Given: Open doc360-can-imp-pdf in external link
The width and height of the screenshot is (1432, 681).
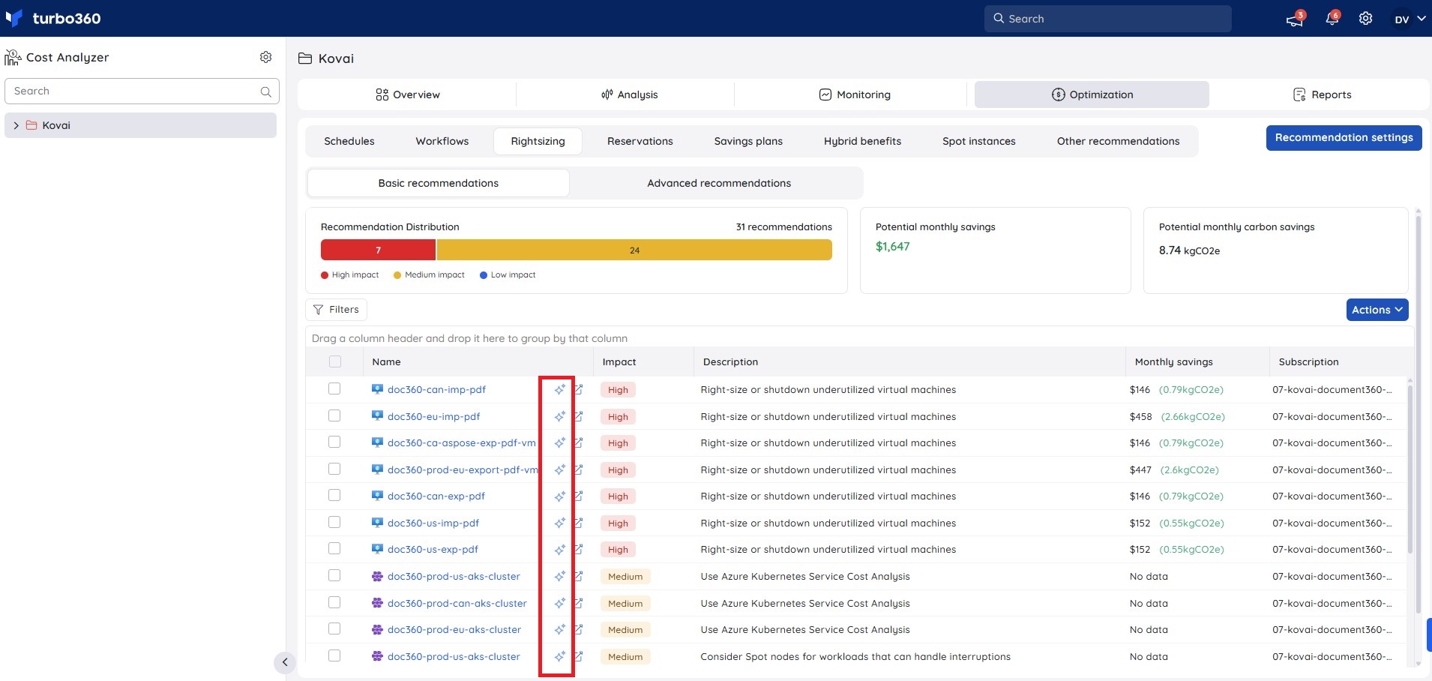Looking at the screenshot, I should pyautogui.click(x=578, y=390).
